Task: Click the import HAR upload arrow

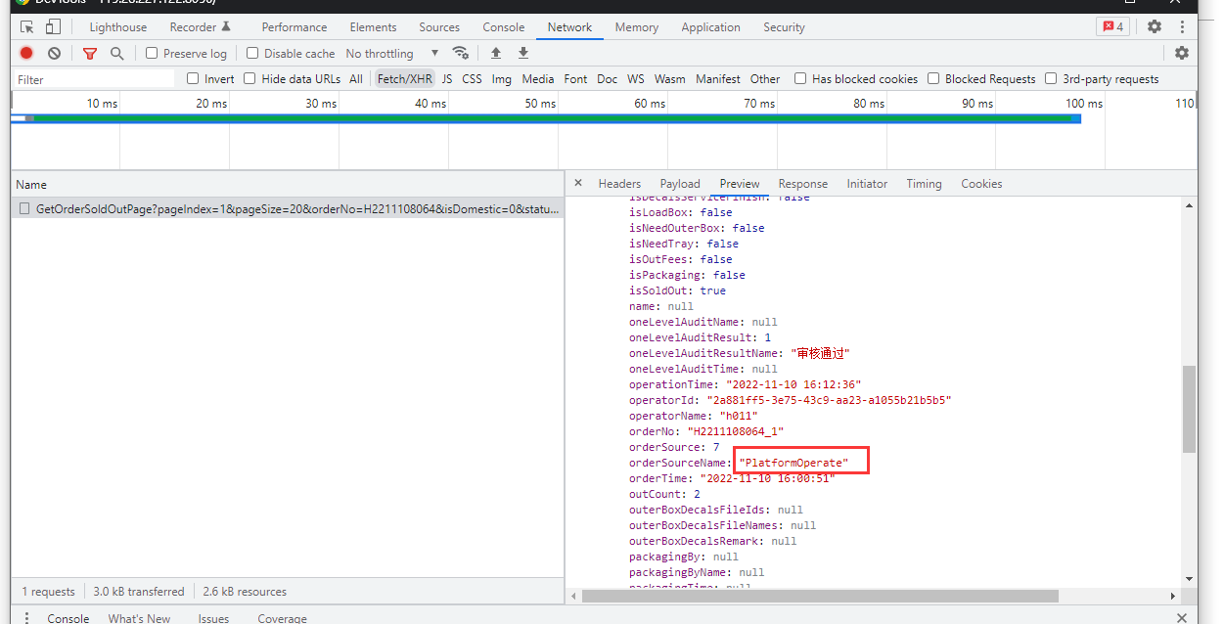Action: pos(496,54)
